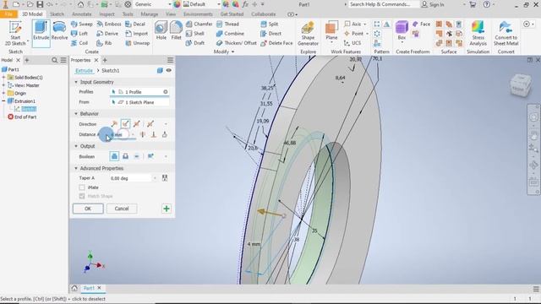541x304 pixels.
Task: Select Delete Face tool
Action: pos(276,43)
